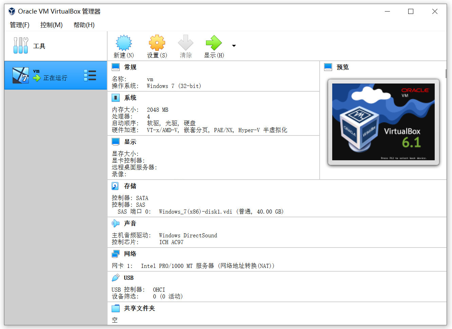Click the 网络 section icon
Viewport: 452px width, 329px height.
pos(115,254)
